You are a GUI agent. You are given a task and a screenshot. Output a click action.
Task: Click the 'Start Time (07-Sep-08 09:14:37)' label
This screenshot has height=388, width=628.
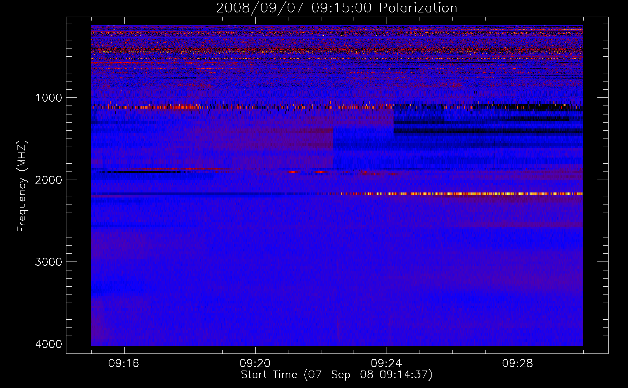pyautogui.click(x=337, y=375)
